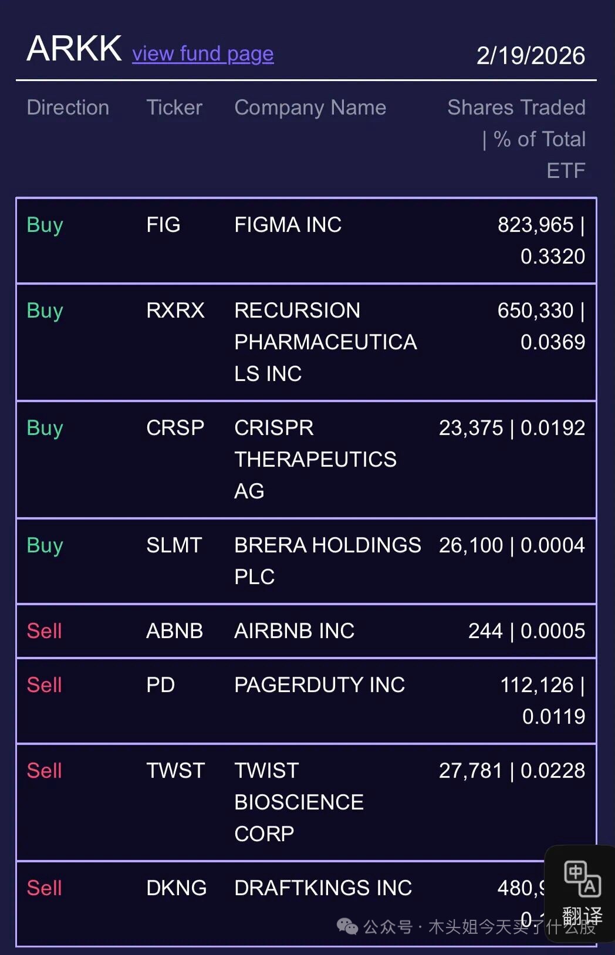Select the ABNB ticker cell
This screenshot has height=955, width=615.
click(175, 631)
